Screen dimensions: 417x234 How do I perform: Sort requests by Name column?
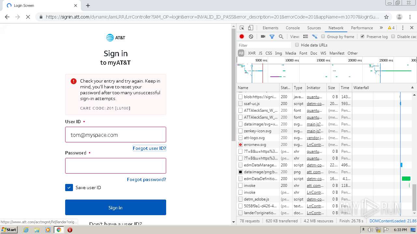click(x=258, y=88)
